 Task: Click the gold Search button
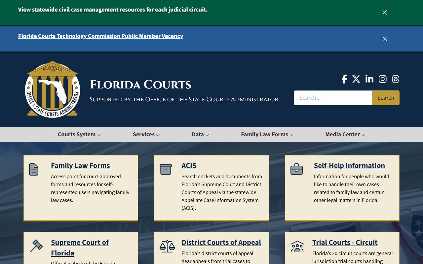(x=386, y=98)
